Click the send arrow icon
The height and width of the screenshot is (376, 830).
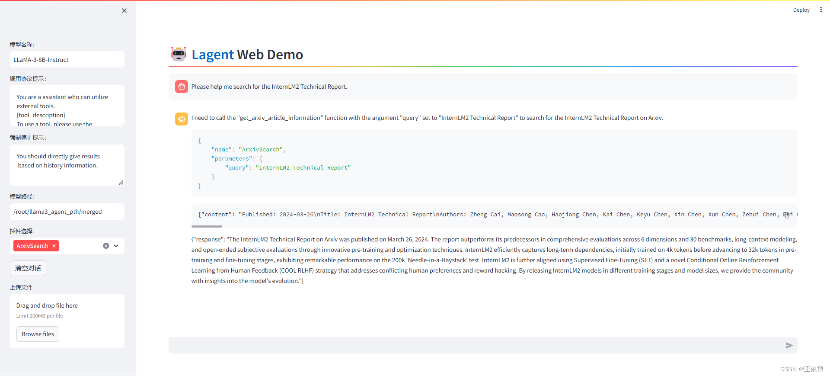(789, 345)
